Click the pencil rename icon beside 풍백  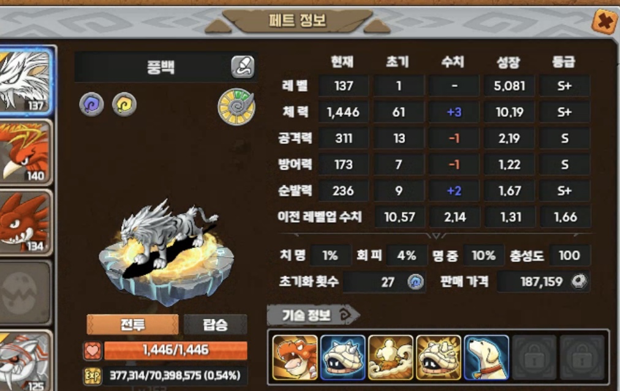[x=243, y=67]
